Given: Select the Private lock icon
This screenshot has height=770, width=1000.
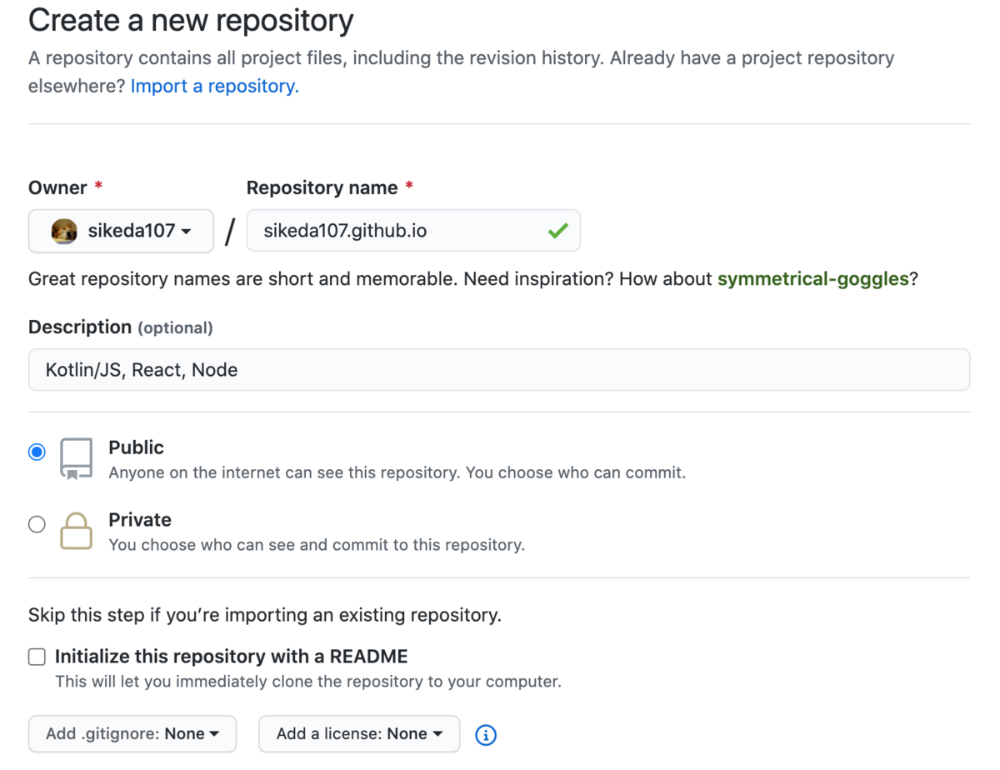Looking at the screenshot, I should coord(76,530).
